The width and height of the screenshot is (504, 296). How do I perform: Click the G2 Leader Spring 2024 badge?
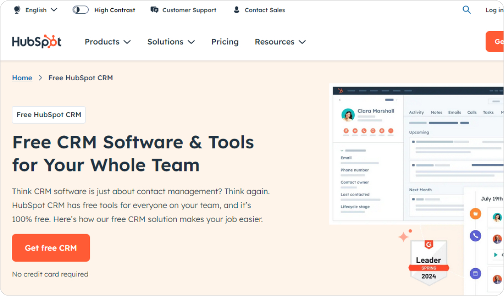(429, 263)
